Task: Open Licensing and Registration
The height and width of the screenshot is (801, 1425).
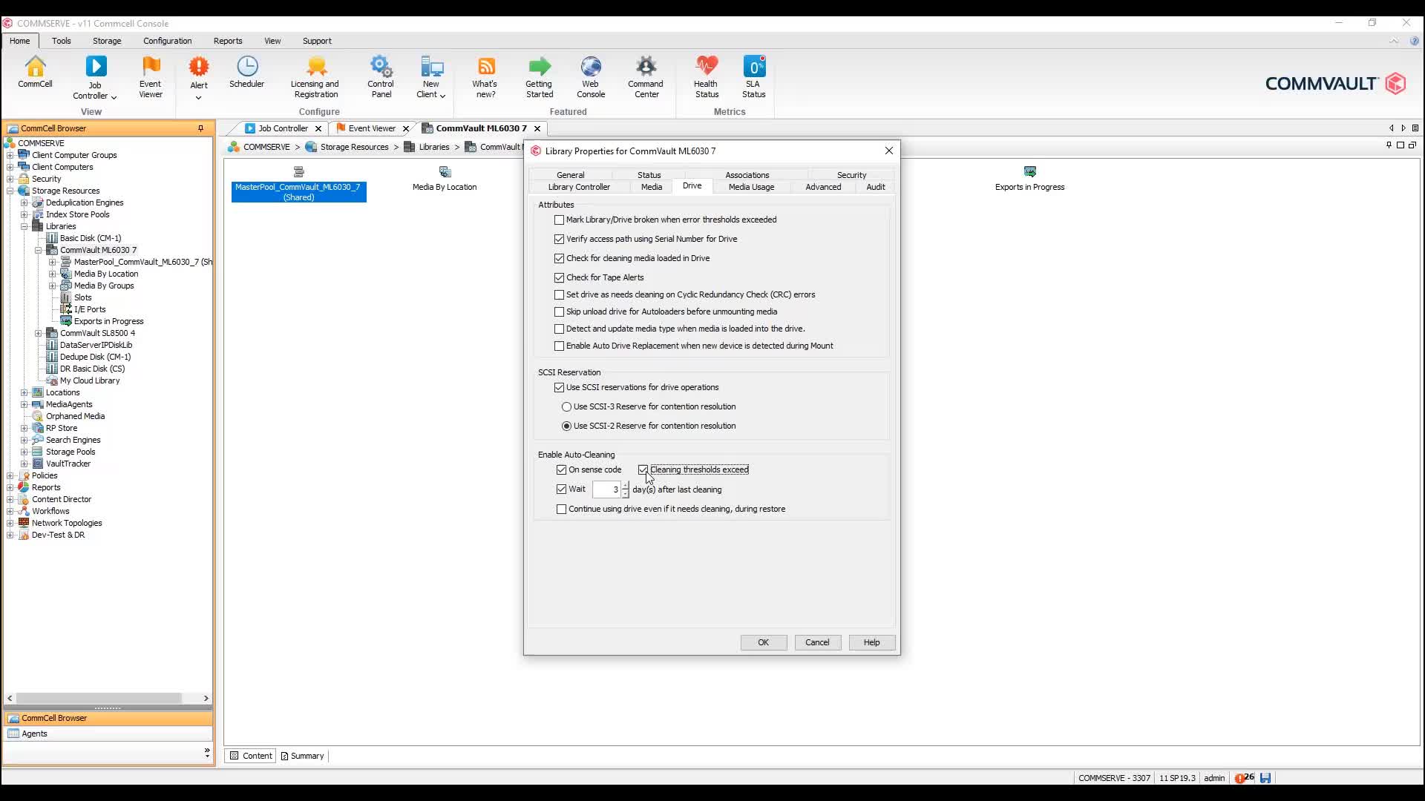Action: pyautogui.click(x=315, y=74)
